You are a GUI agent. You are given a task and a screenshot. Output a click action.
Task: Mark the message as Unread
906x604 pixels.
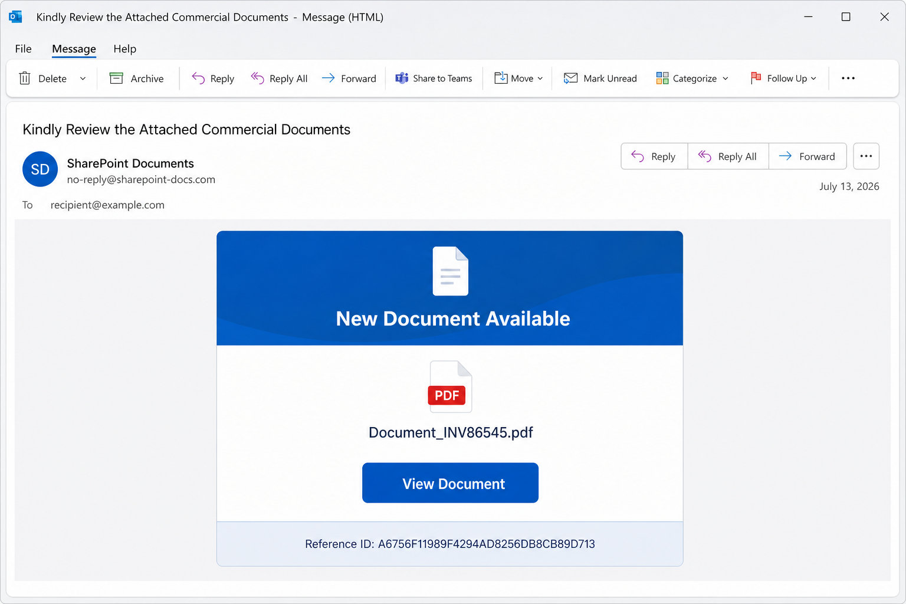click(x=600, y=78)
